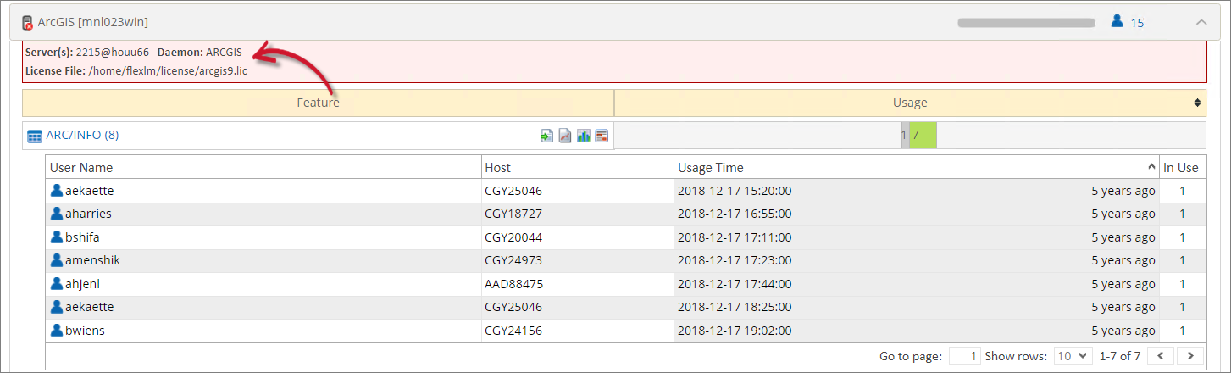Collapse the ArcGIS panel with the chevron
This screenshot has height=373, width=1231.
1201,22
